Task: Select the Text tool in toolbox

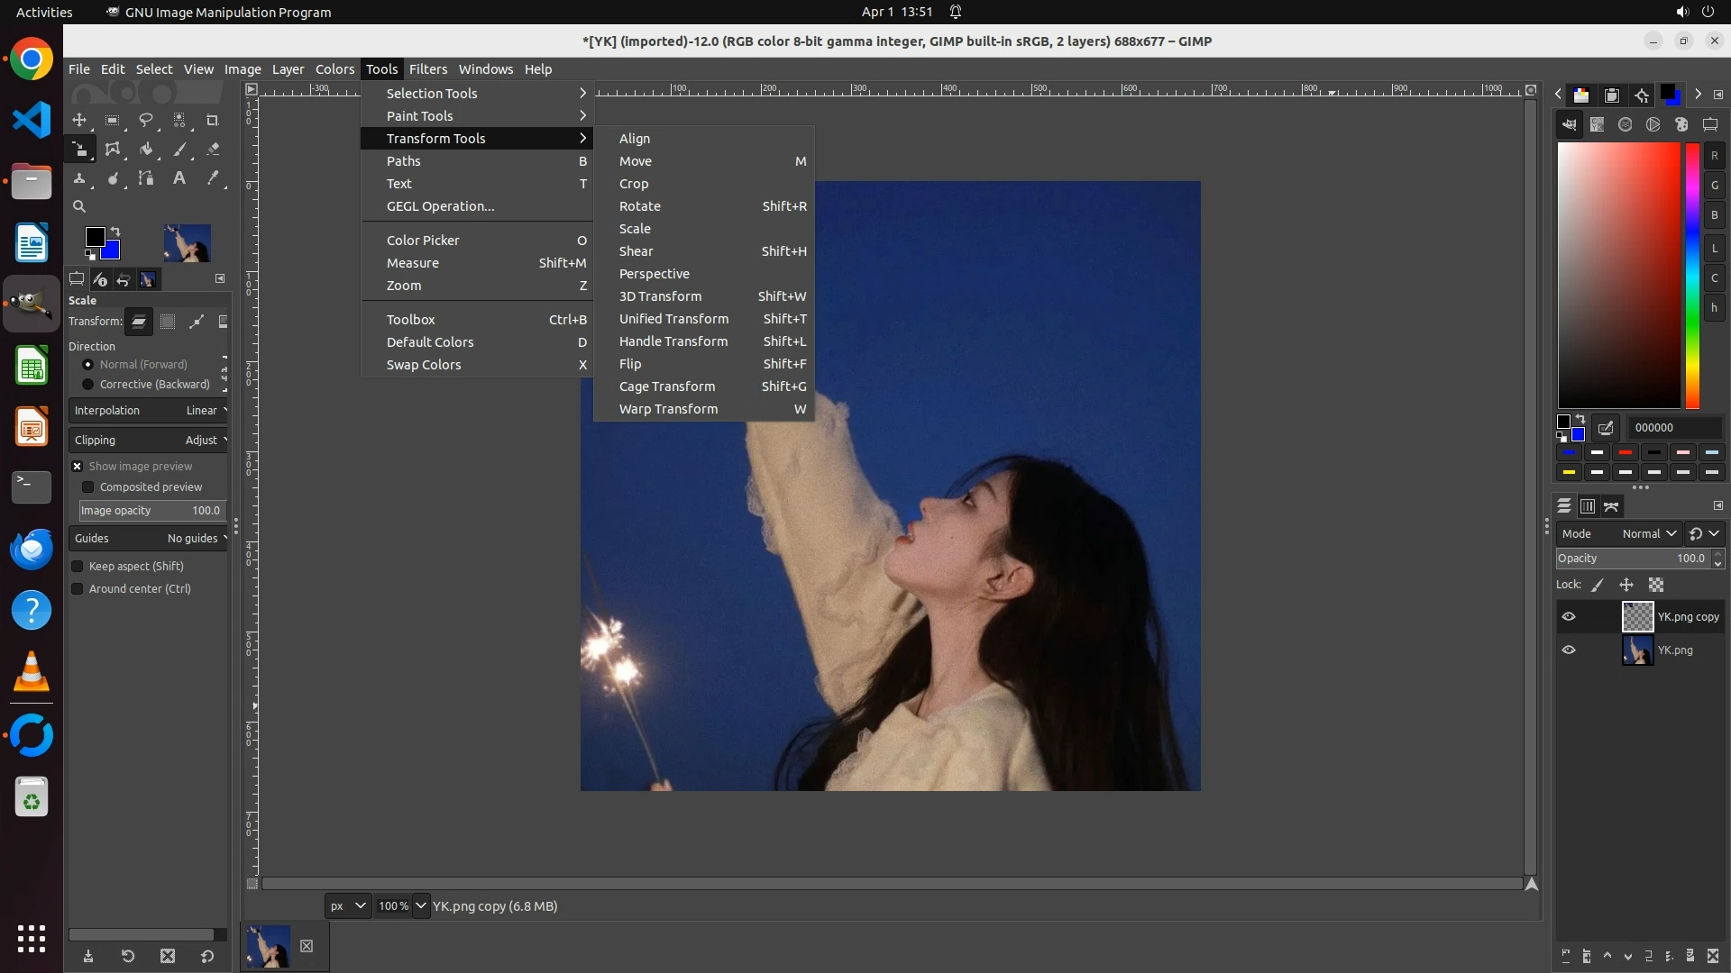Action: pos(179,178)
